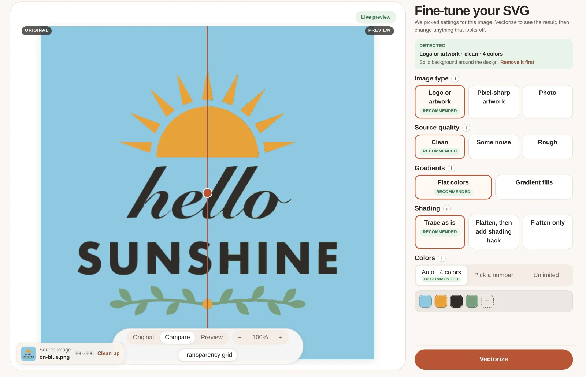This screenshot has height=377, width=586.
Task: Open the Gradients info icon
Action: (x=452, y=168)
